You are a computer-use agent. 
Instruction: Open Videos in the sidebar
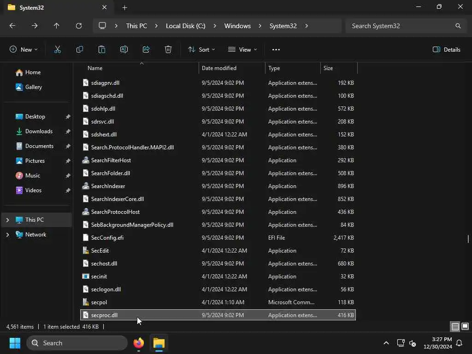click(x=33, y=190)
